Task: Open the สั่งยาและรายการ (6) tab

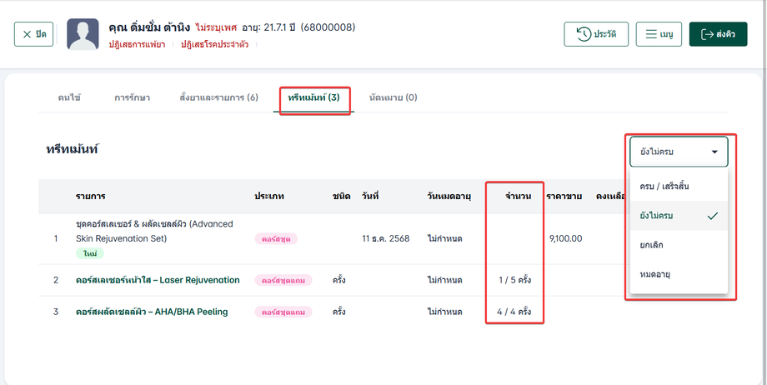Action: pos(218,97)
